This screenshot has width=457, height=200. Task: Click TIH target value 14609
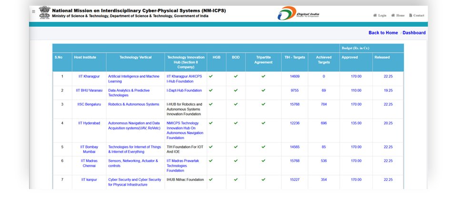295,76
